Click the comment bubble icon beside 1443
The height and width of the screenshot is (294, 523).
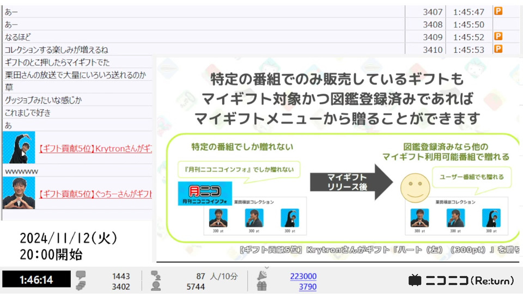(81, 275)
